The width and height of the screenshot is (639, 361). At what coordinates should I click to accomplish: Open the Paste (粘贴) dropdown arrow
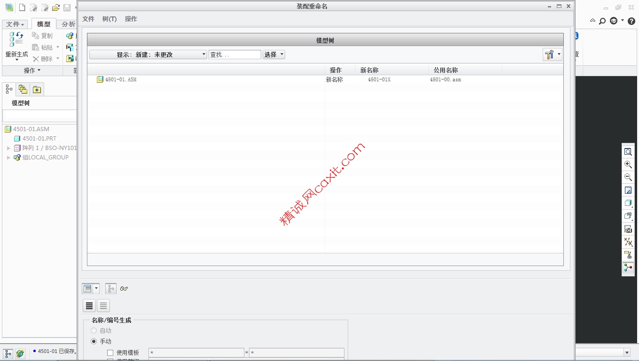pyautogui.click(x=58, y=47)
